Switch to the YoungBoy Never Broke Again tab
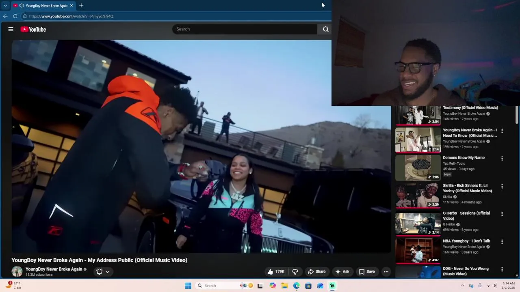Viewport: 520px width, 292px height. (43, 5)
